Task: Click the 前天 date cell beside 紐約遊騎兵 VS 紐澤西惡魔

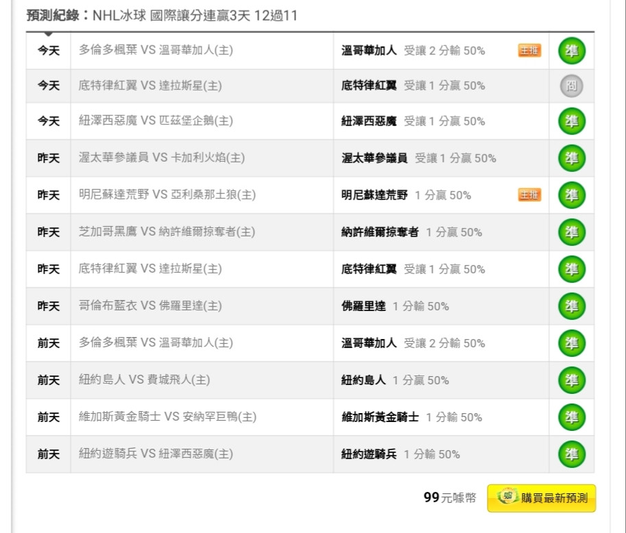Action: [x=48, y=454]
